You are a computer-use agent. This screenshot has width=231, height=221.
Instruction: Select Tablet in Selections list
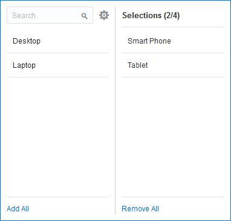173,65
